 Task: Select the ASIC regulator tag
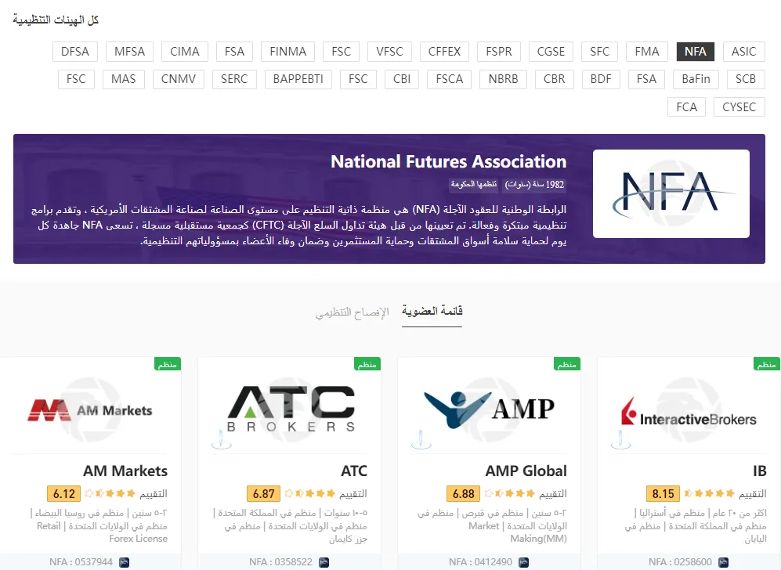point(743,52)
